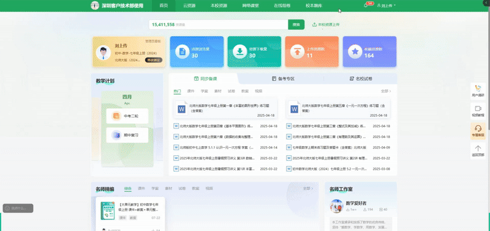The width and height of the screenshot is (490, 231).
Task: Click the green 搜索 button
Action: (296, 24)
